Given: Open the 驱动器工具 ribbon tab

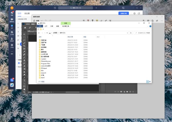Looking at the screenshot, I should point(66,26).
